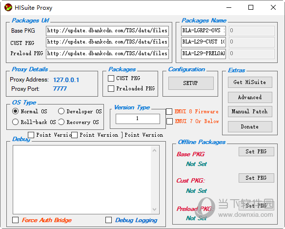The width and height of the screenshot is (285, 229).
Task: Set PKG for offline Cust PKG
Action: [256, 178]
